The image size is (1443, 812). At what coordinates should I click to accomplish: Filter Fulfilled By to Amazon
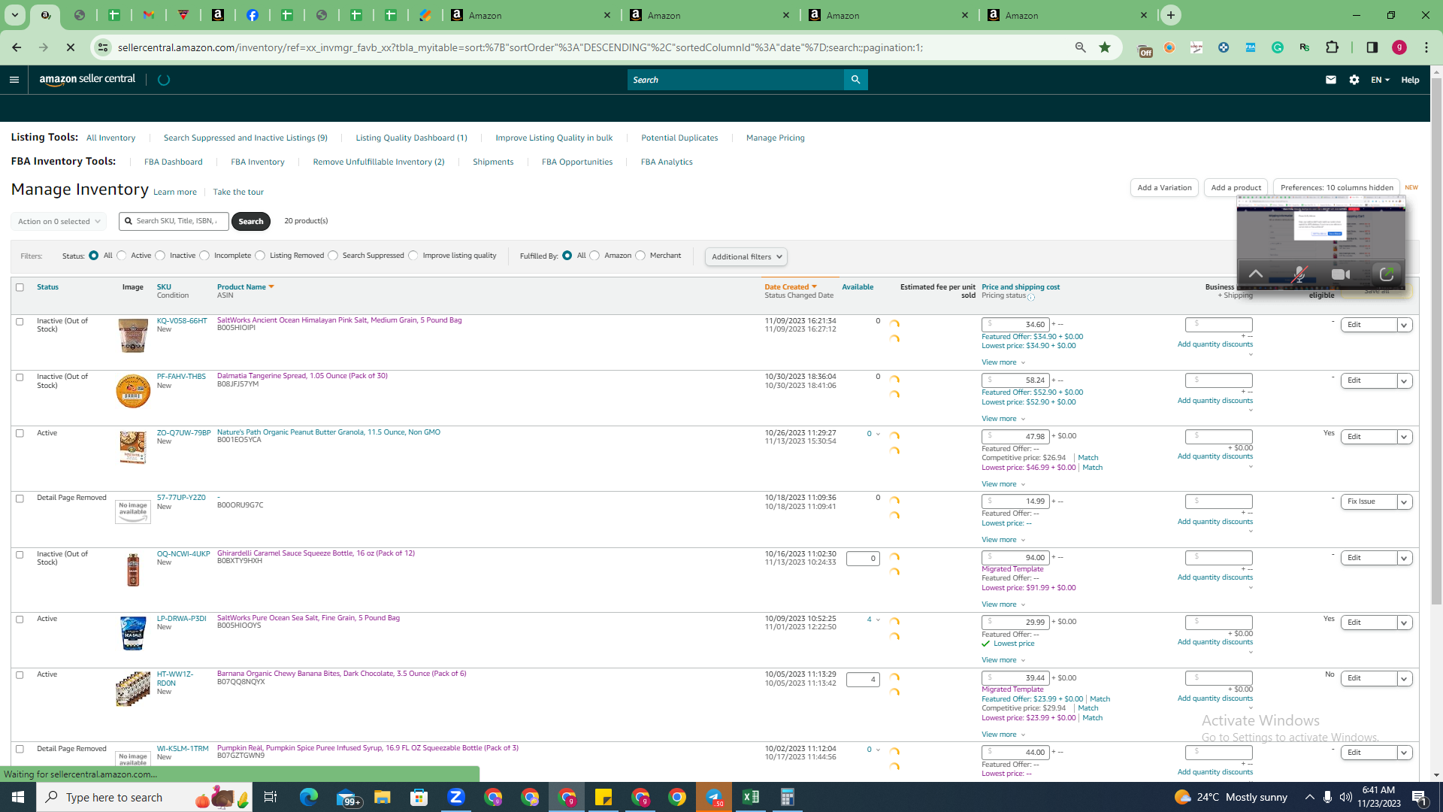pyautogui.click(x=595, y=256)
